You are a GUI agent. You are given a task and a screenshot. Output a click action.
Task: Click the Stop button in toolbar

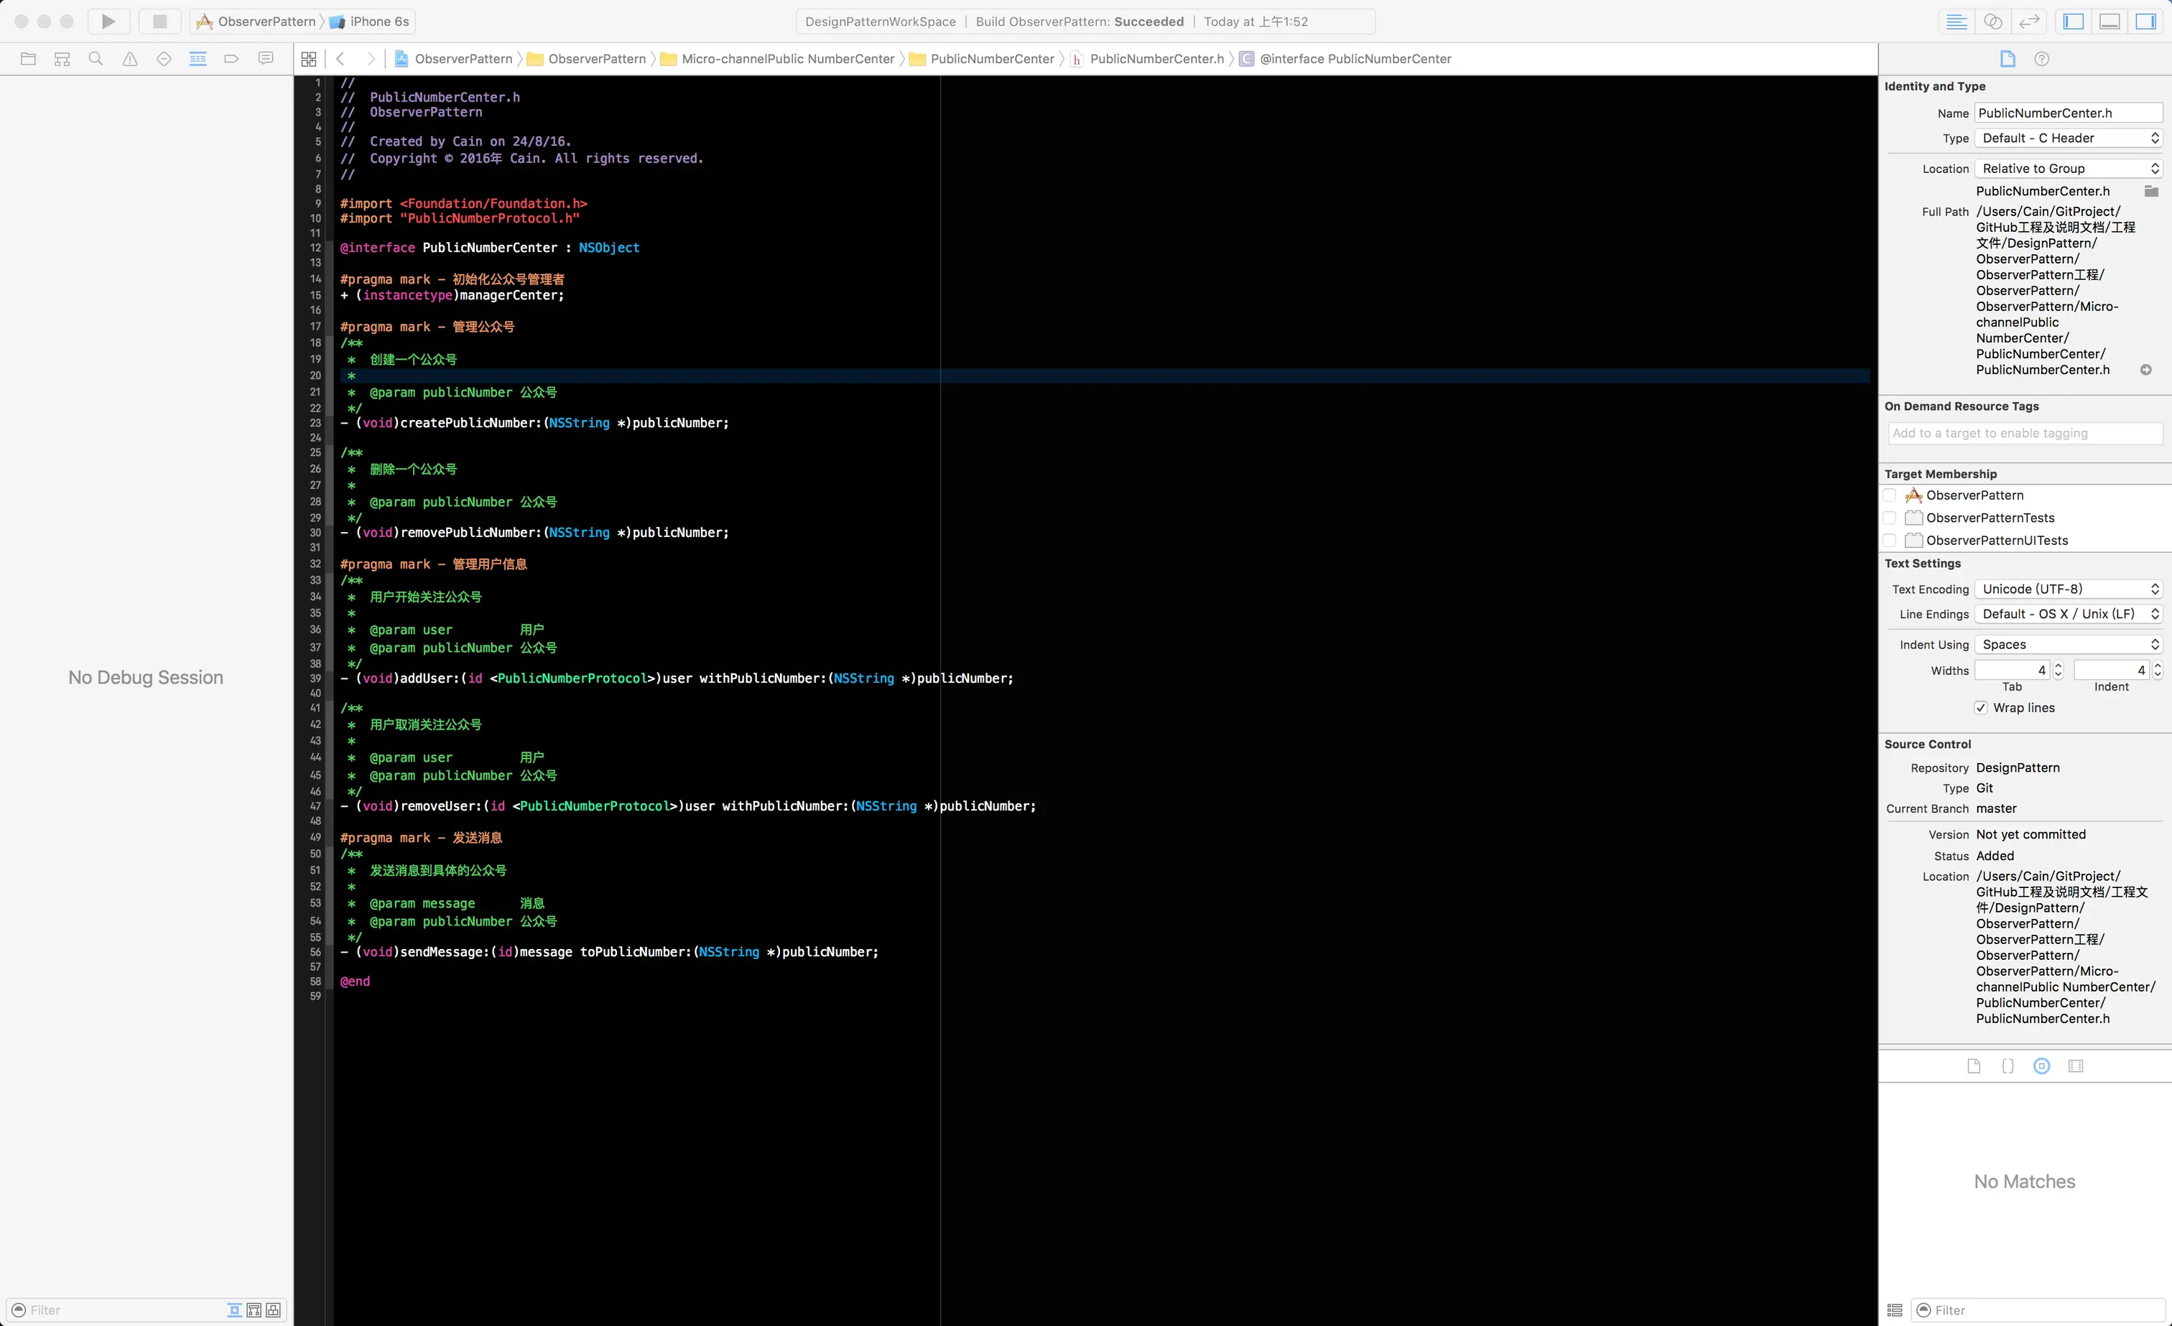pos(159,21)
